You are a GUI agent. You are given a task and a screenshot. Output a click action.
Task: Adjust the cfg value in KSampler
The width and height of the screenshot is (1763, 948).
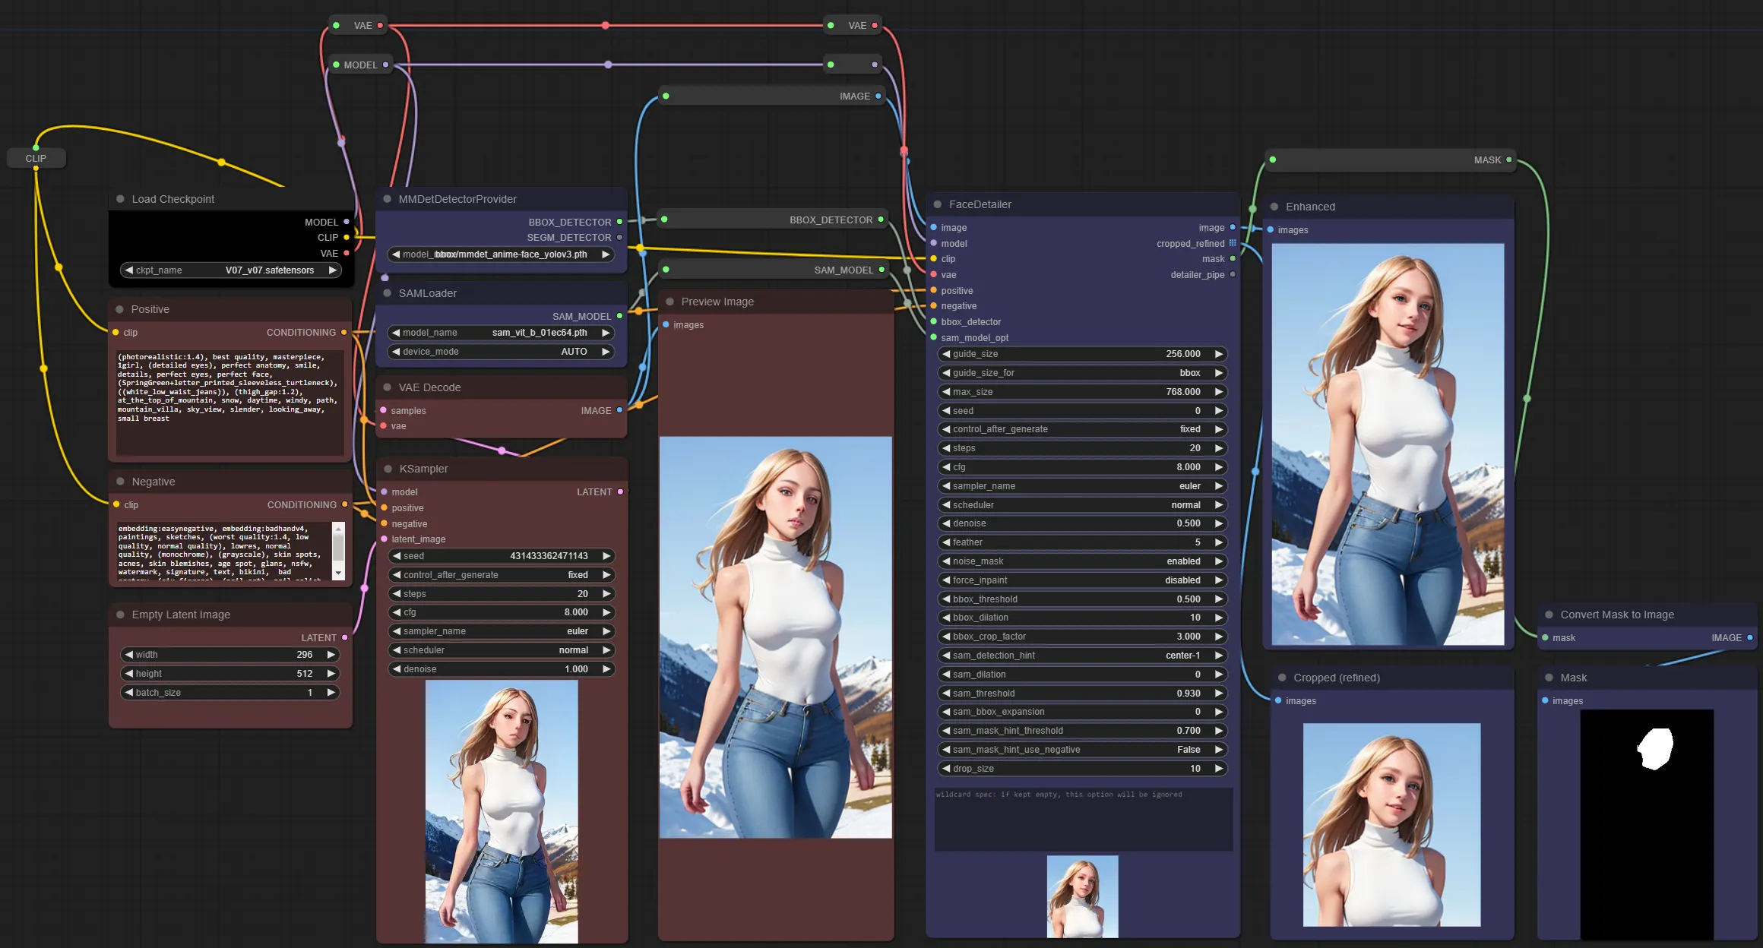[501, 612]
